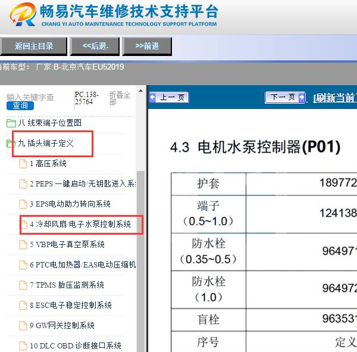This screenshot has height=352, width=357.
Task: Click the 输入关键字查 keyword input field
Action: tap(30, 97)
